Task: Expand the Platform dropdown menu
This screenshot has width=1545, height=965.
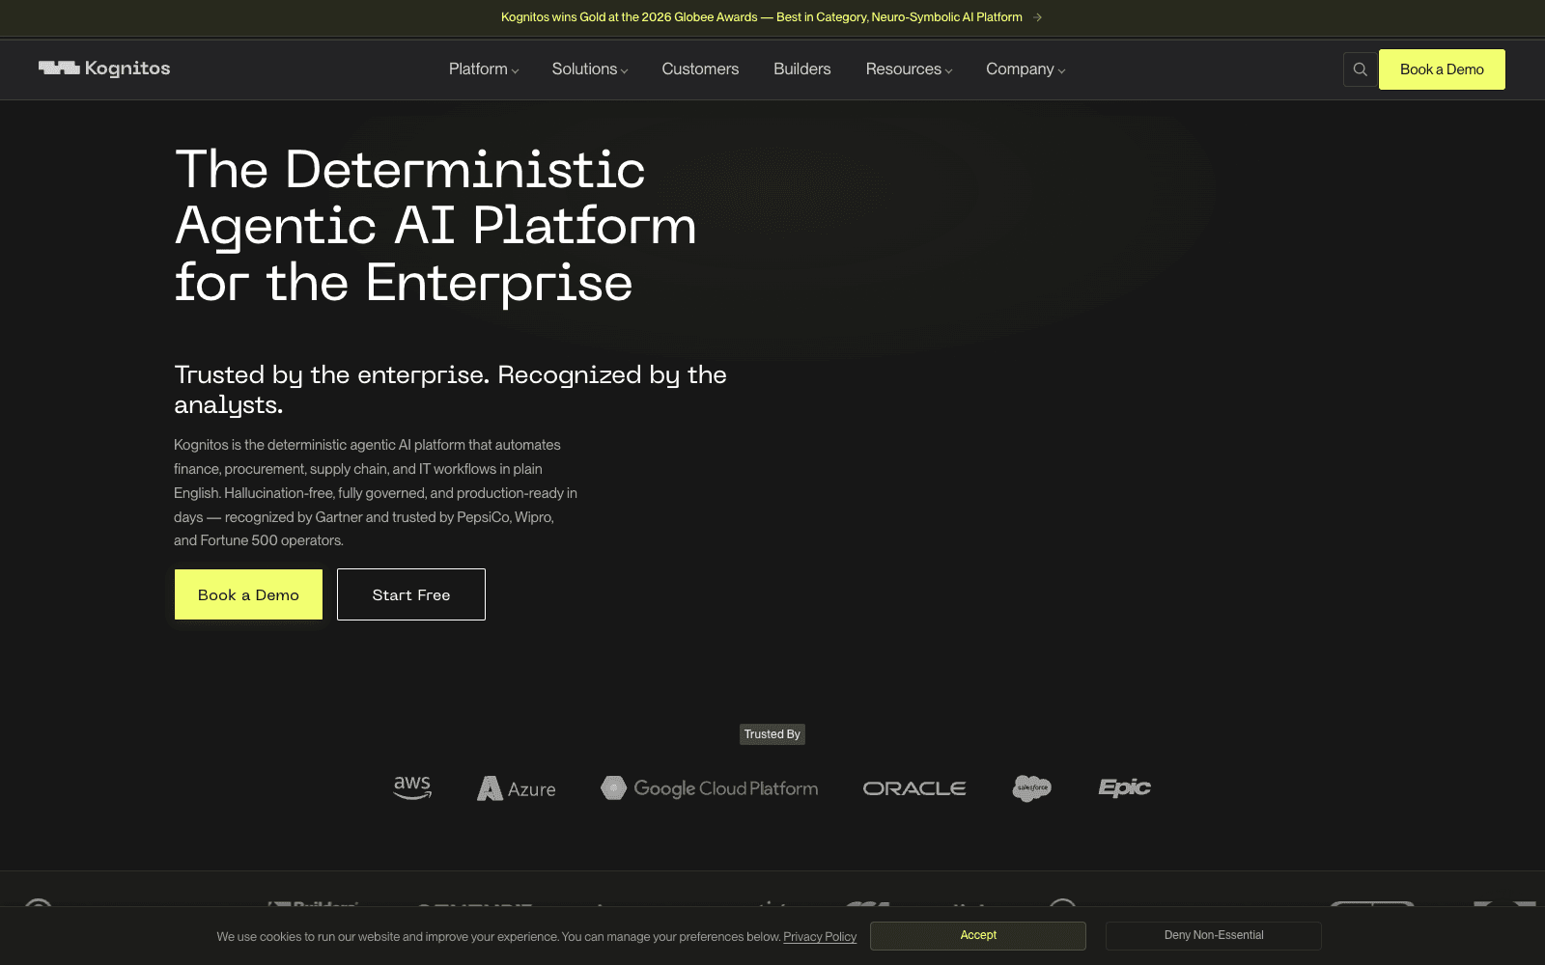Action: click(x=484, y=69)
